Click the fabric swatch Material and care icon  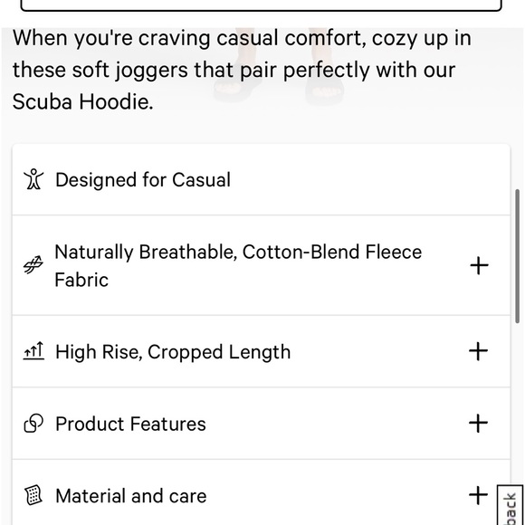(x=33, y=495)
